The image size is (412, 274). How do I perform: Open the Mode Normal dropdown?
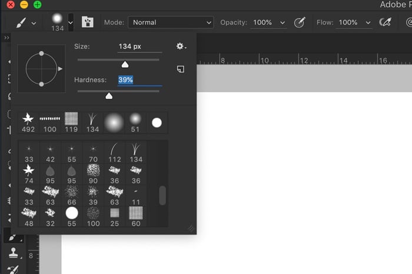pos(171,22)
